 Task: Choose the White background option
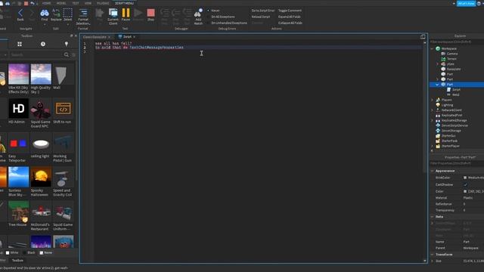point(12,252)
